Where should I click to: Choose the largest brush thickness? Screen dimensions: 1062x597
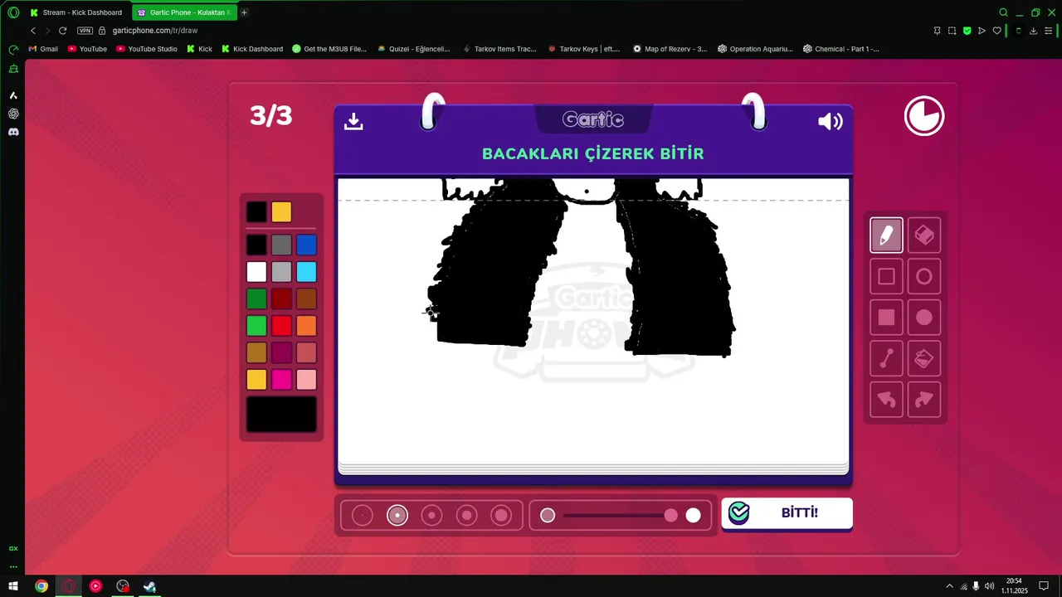coord(501,516)
